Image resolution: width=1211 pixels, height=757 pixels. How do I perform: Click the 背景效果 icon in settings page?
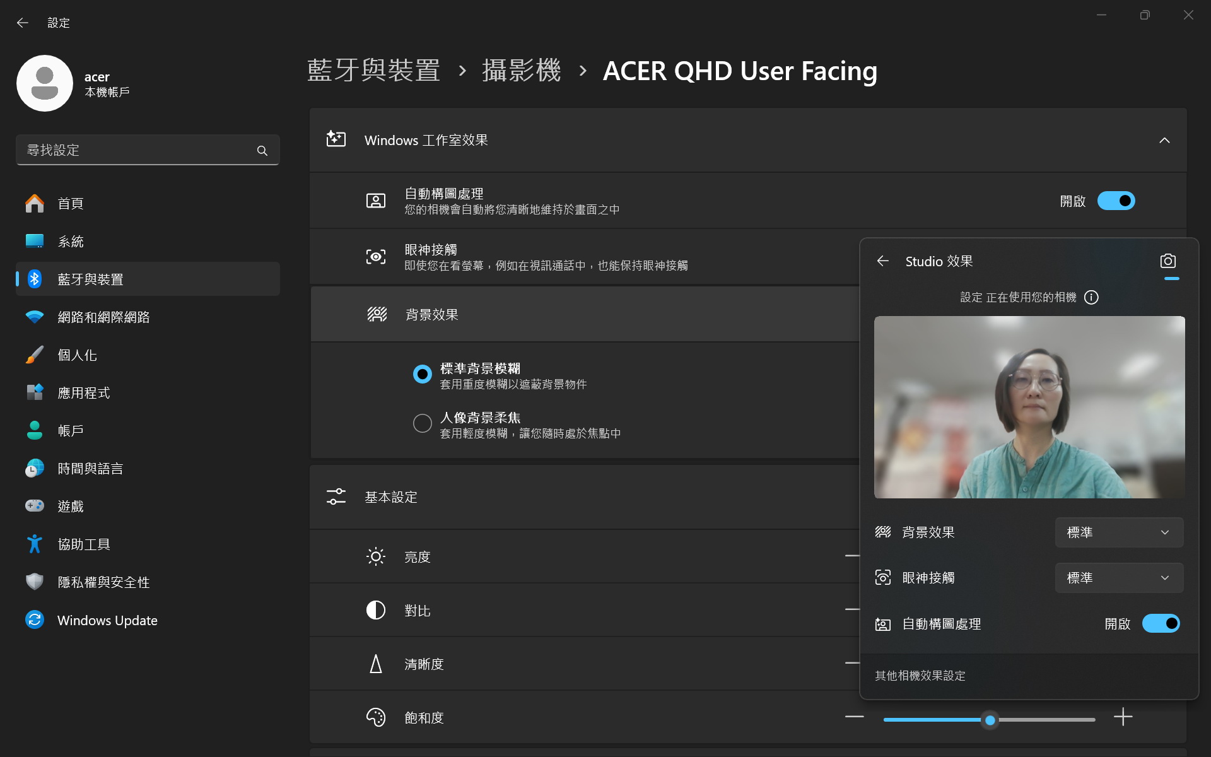pyautogui.click(x=377, y=314)
